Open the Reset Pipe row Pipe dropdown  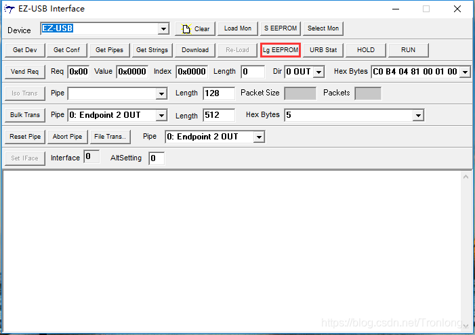pos(259,137)
